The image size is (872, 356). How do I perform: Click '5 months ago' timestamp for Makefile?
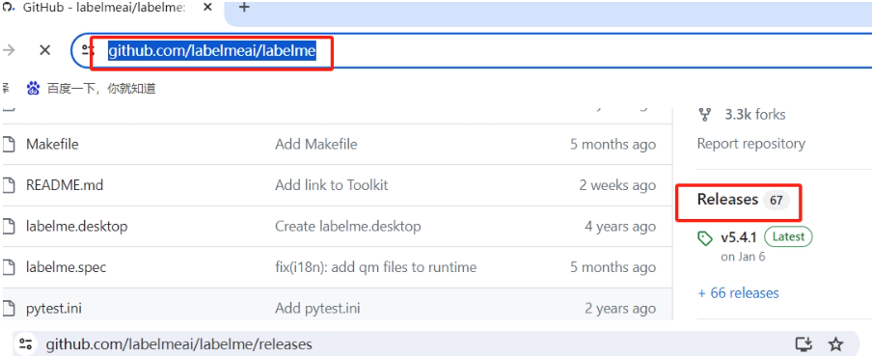pyautogui.click(x=613, y=145)
